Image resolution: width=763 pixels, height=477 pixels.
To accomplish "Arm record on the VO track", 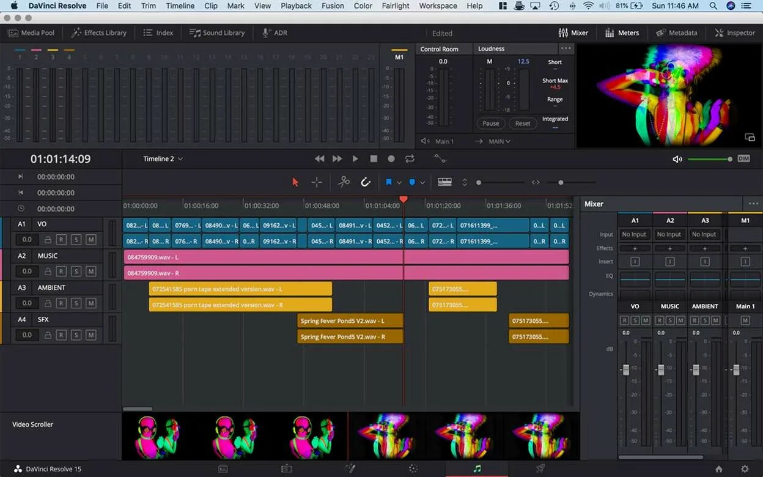I will [62, 240].
